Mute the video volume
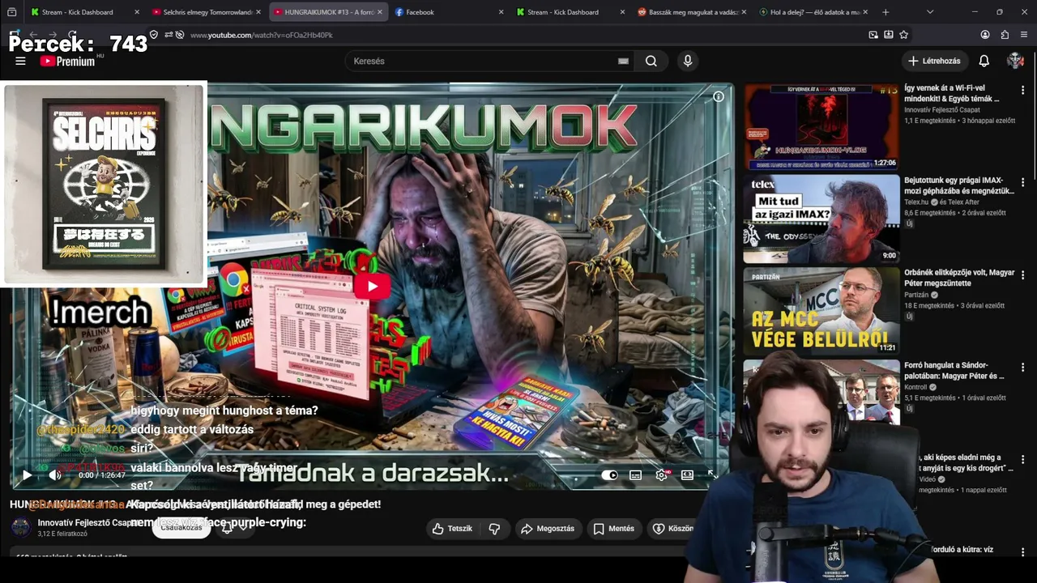The image size is (1037, 583). [55, 475]
